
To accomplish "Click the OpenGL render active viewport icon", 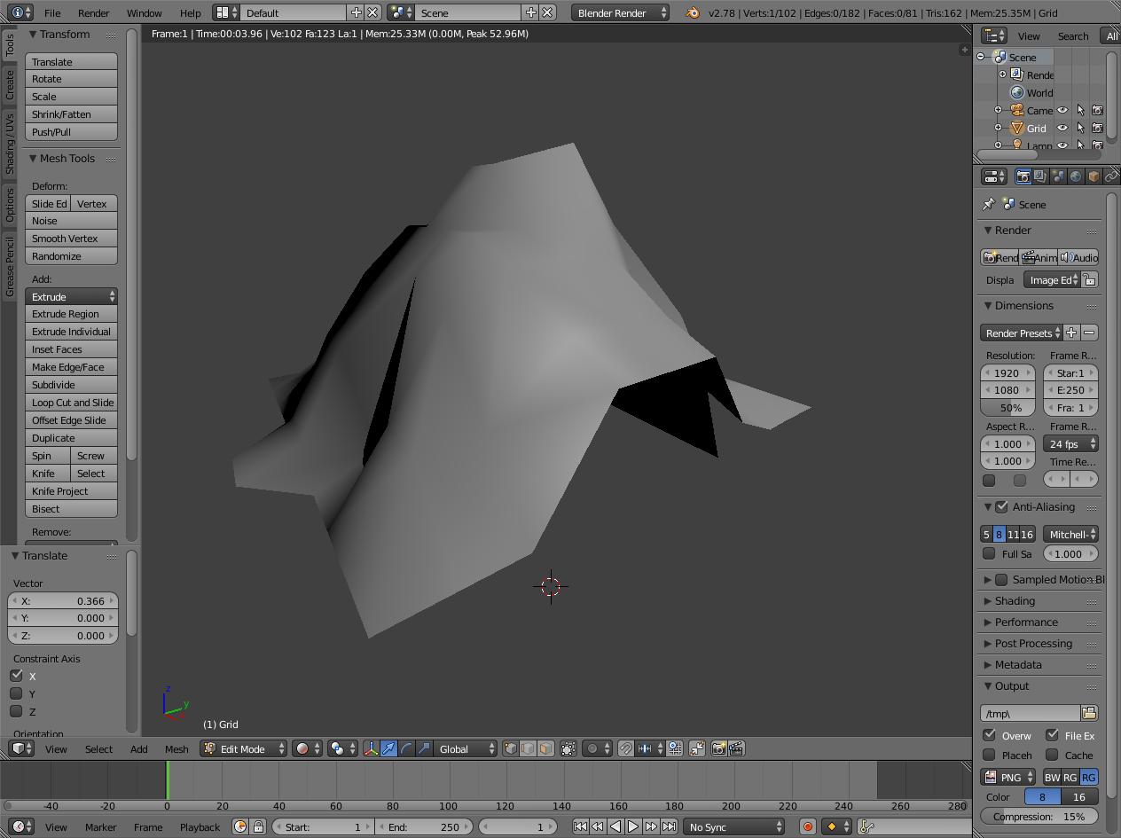I will 718,748.
